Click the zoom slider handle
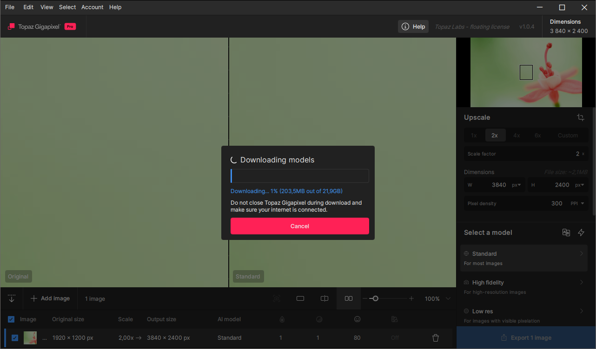This screenshot has height=349, width=596. [x=375, y=298]
